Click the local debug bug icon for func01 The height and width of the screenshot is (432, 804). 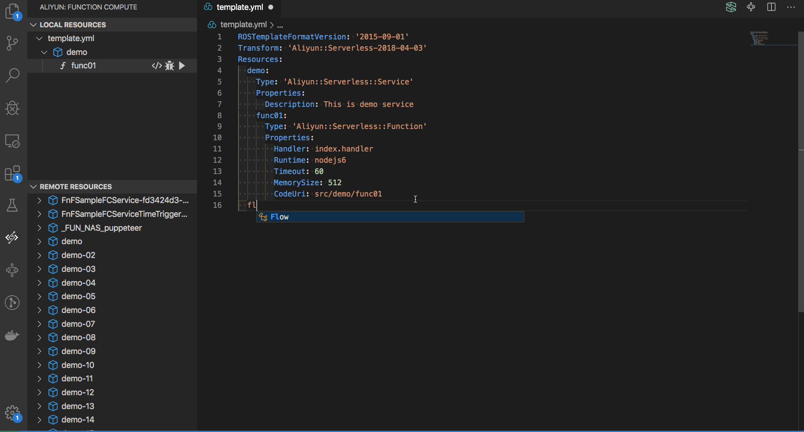pos(170,66)
